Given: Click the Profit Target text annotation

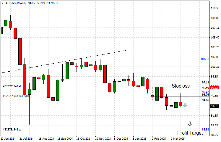Looking at the screenshot, I should tap(190, 133).
